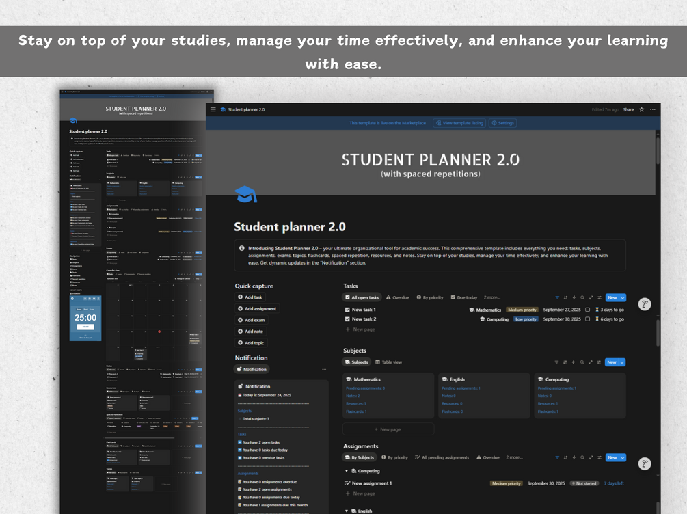Viewport: 687px width, 514px height.
Task: Open the template Settings button
Action: (x=502, y=123)
